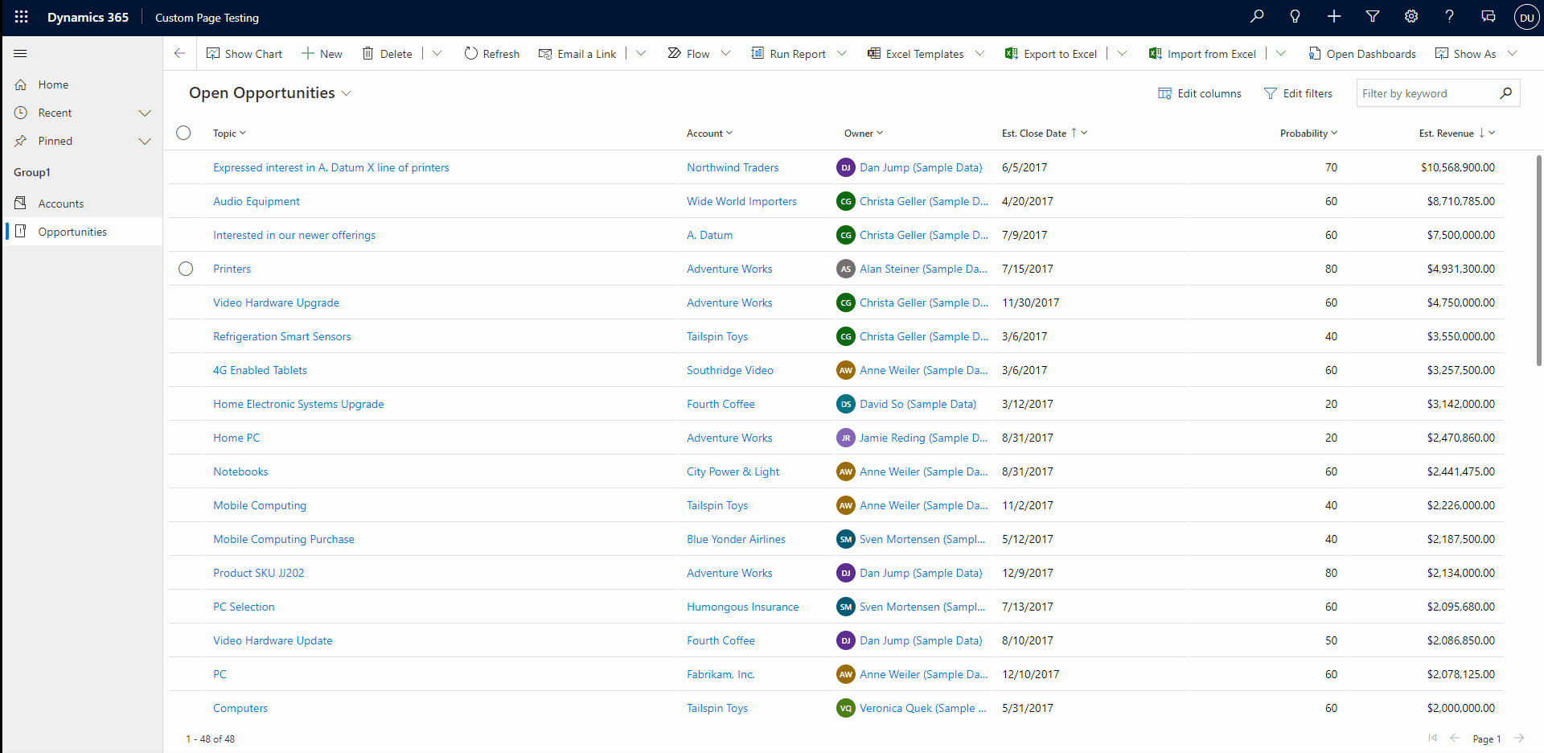Open the Refrigeration Smart Sensors opportunity

tap(281, 336)
